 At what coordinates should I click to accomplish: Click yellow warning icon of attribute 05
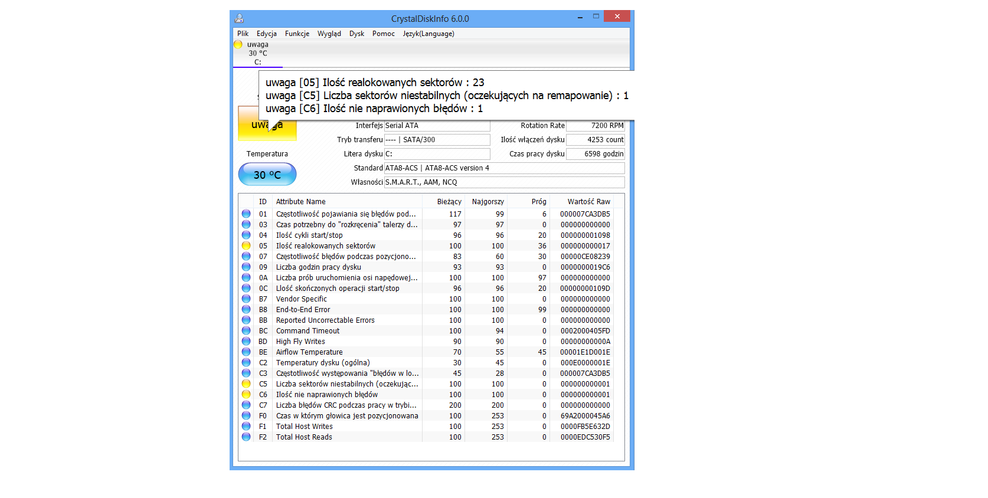pyautogui.click(x=246, y=245)
